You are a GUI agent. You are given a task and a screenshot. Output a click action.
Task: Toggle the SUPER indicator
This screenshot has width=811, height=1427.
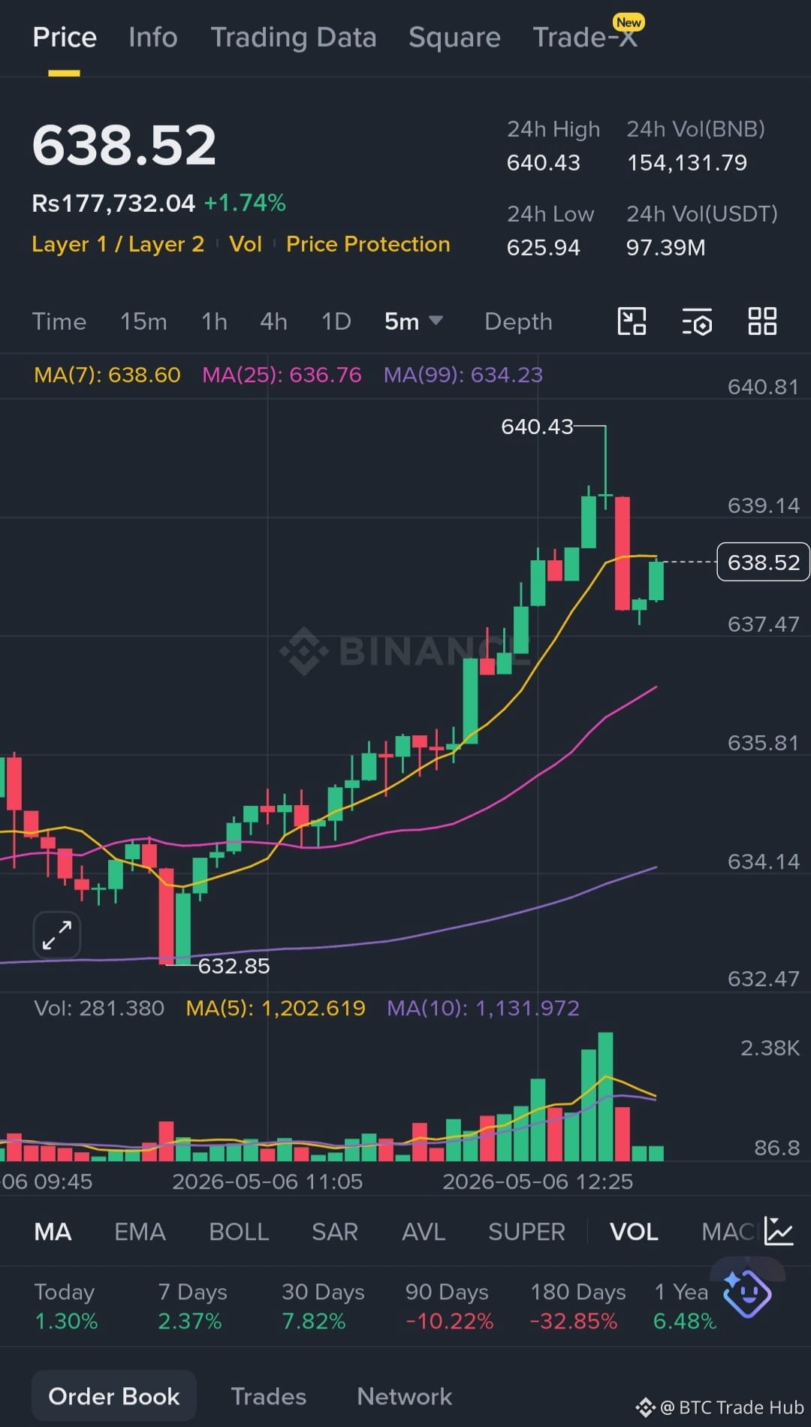[x=526, y=1232]
